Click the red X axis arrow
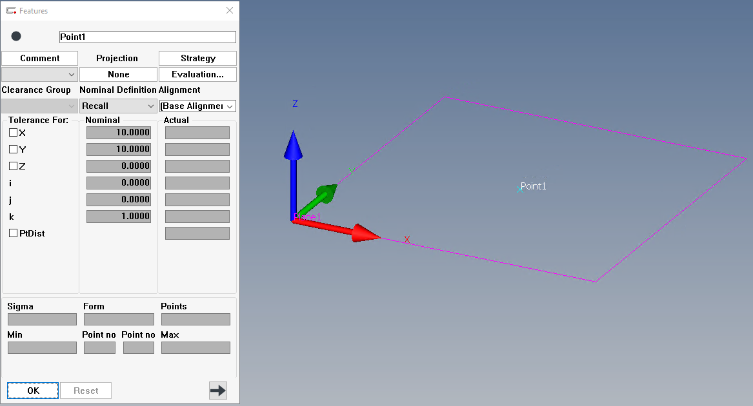 336,229
